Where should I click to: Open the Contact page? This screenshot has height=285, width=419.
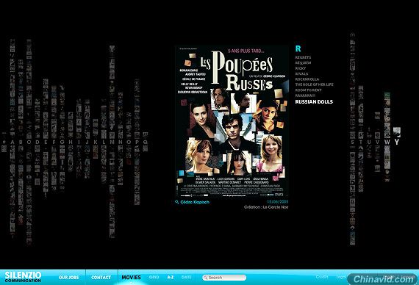point(101,277)
